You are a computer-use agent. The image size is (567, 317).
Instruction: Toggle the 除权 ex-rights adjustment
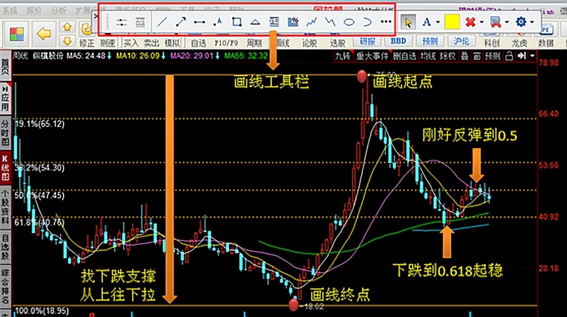pyautogui.click(x=448, y=56)
